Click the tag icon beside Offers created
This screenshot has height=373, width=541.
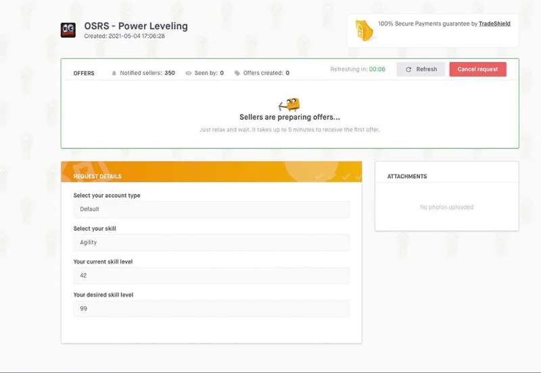[x=237, y=73]
